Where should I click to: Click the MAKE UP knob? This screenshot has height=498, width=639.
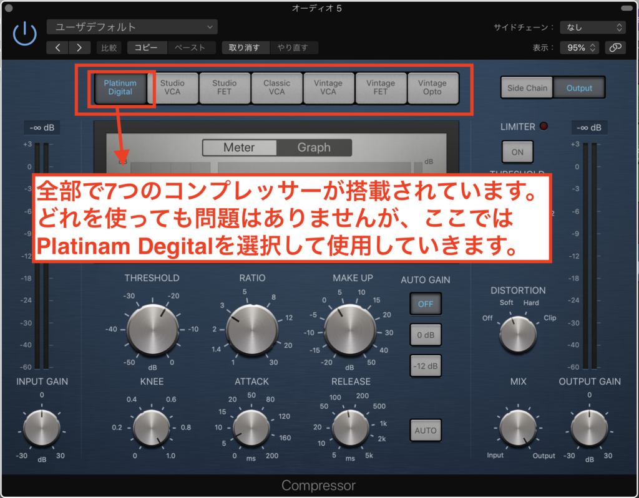[x=350, y=330]
